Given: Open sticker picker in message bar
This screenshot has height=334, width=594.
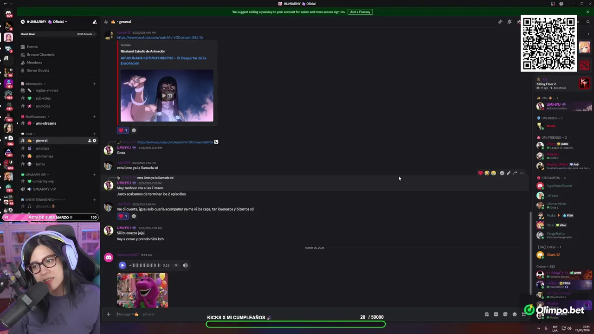Looking at the screenshot, I should click(x=505, y=314).
